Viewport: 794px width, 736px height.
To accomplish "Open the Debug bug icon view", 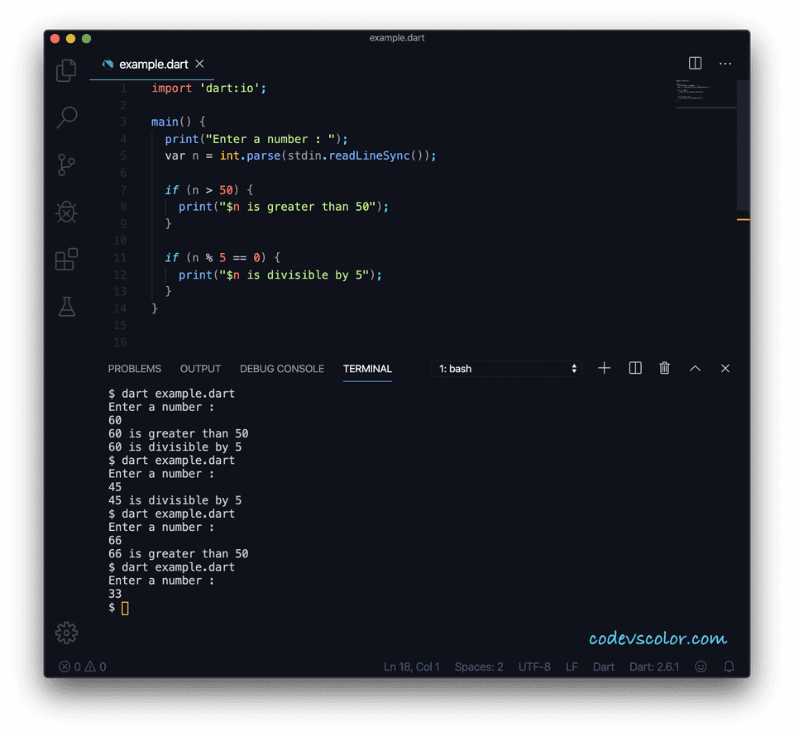I will point(66,213).
